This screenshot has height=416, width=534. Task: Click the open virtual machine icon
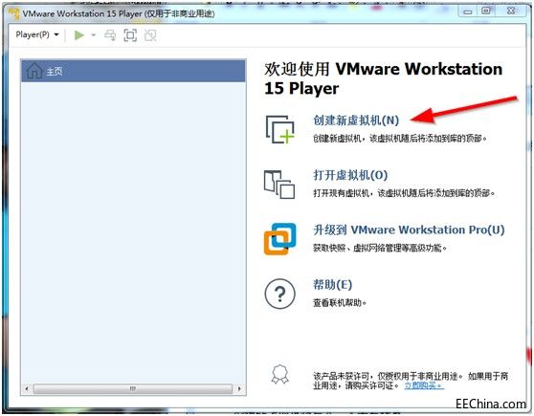[x=279, y=185]
